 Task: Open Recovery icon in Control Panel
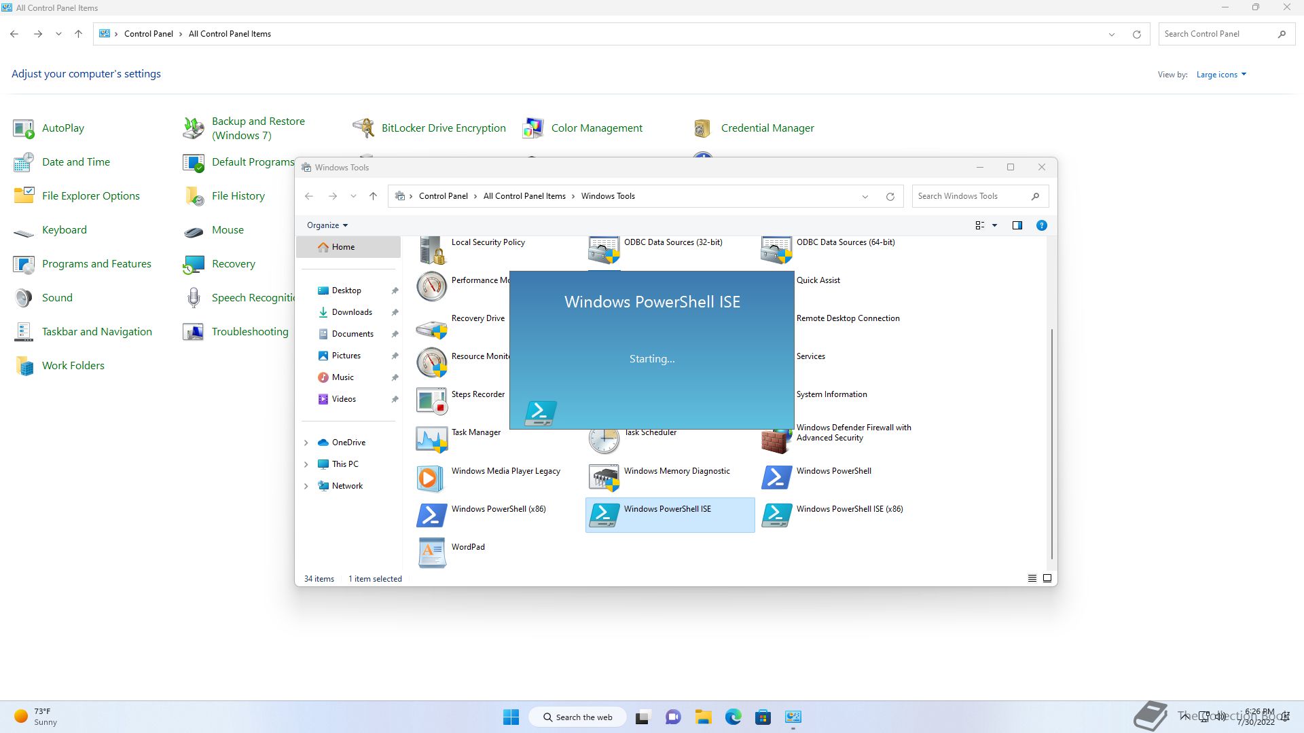[x=194, y=264]
